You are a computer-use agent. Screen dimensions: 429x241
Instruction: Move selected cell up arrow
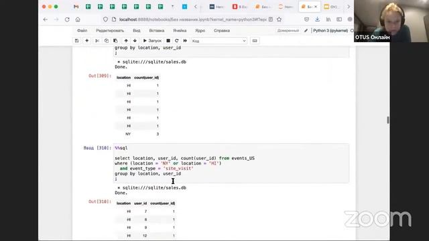126,41
